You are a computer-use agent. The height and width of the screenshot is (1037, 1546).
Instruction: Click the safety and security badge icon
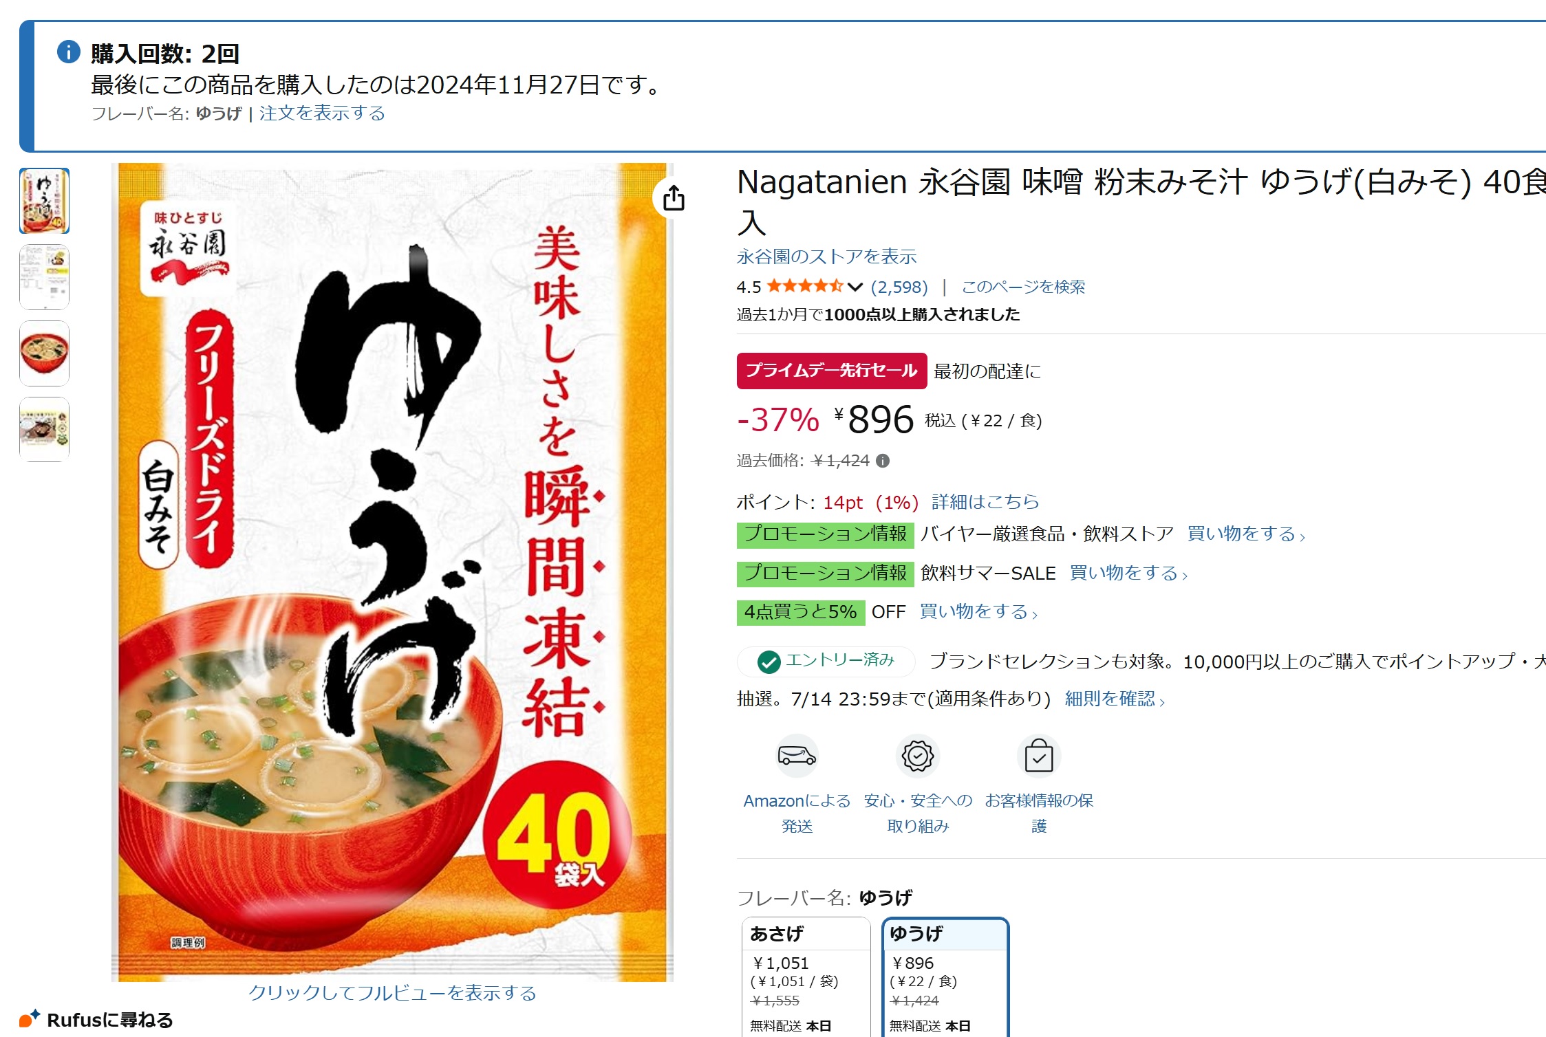point(918,756)
